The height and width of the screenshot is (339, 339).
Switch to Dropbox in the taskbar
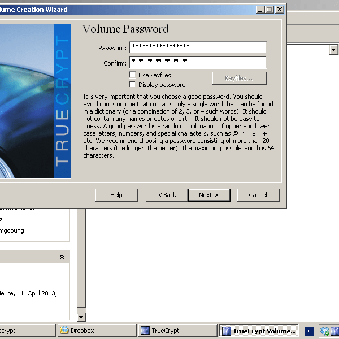[x=97, y=331]
